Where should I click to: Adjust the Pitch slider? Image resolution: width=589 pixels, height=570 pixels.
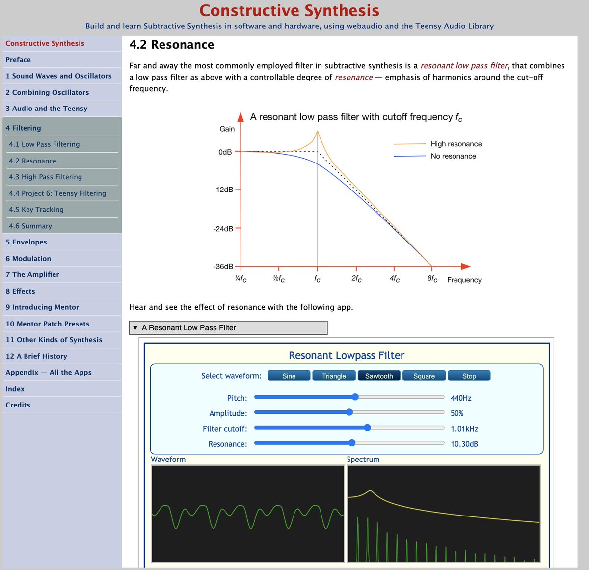[349, 397]
